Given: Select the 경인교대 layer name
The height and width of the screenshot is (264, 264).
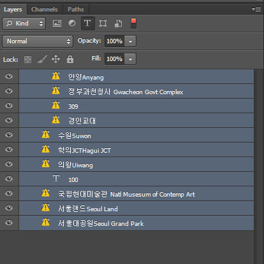Looking at the screenshot, I should click(x=82, y=121).
